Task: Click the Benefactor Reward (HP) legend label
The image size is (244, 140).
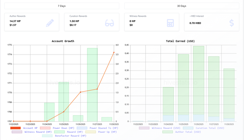Action: [x=71, y=136]
